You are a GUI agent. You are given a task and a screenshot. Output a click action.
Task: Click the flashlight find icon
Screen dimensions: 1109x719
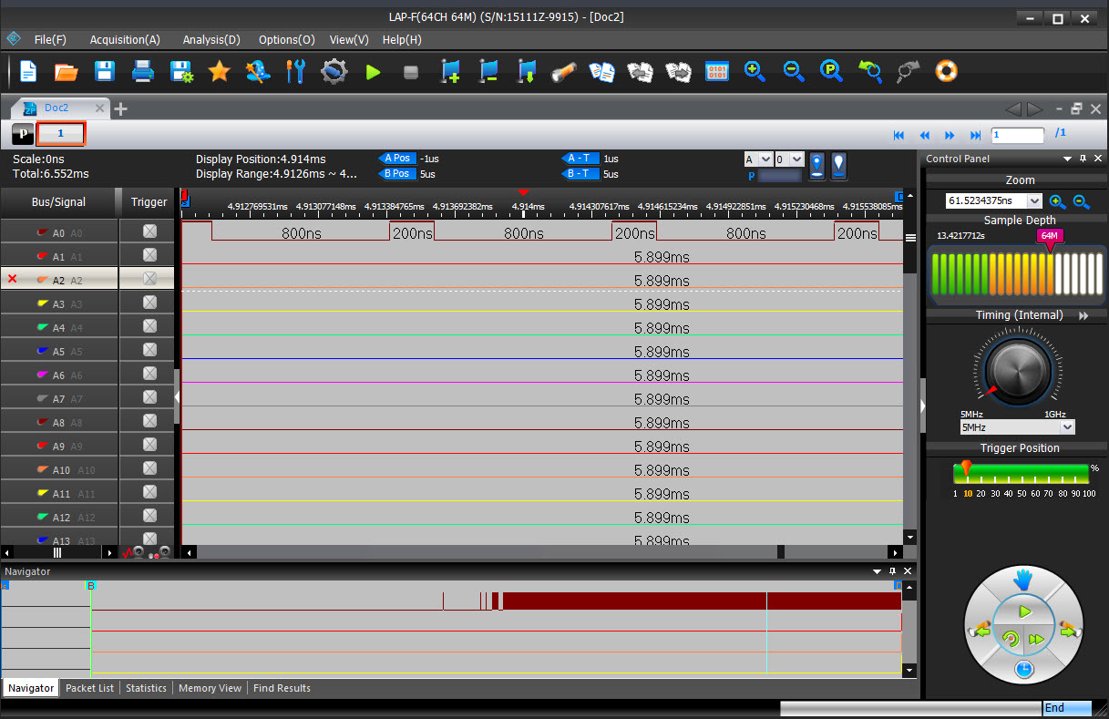tap(563, 71)
